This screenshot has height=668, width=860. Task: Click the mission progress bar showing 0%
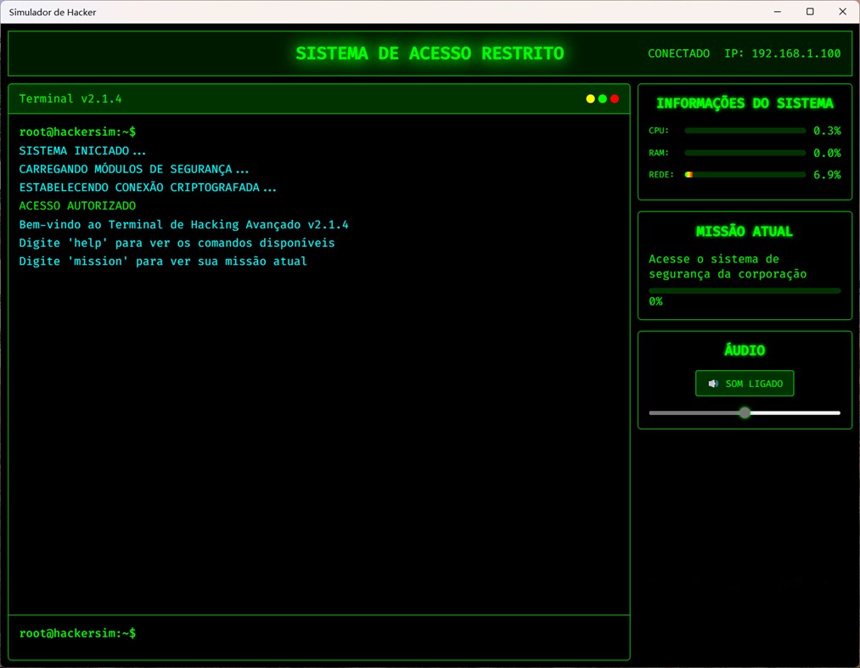(745, 289)
